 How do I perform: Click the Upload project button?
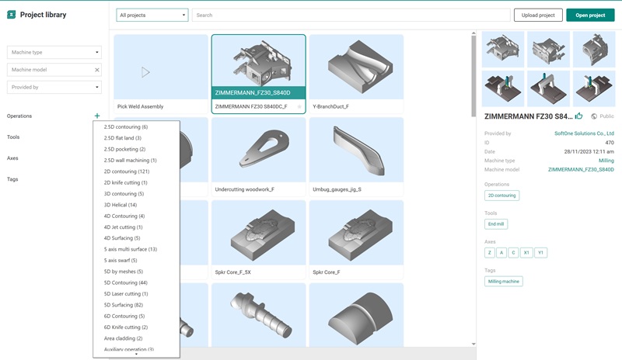538,15
